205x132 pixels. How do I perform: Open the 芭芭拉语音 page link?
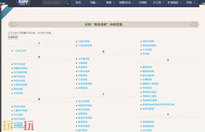19,106
